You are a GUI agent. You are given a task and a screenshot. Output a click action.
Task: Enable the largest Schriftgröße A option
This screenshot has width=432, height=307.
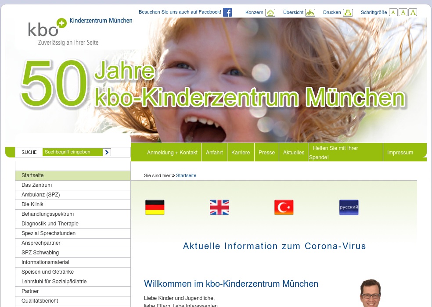pos(412,12)
